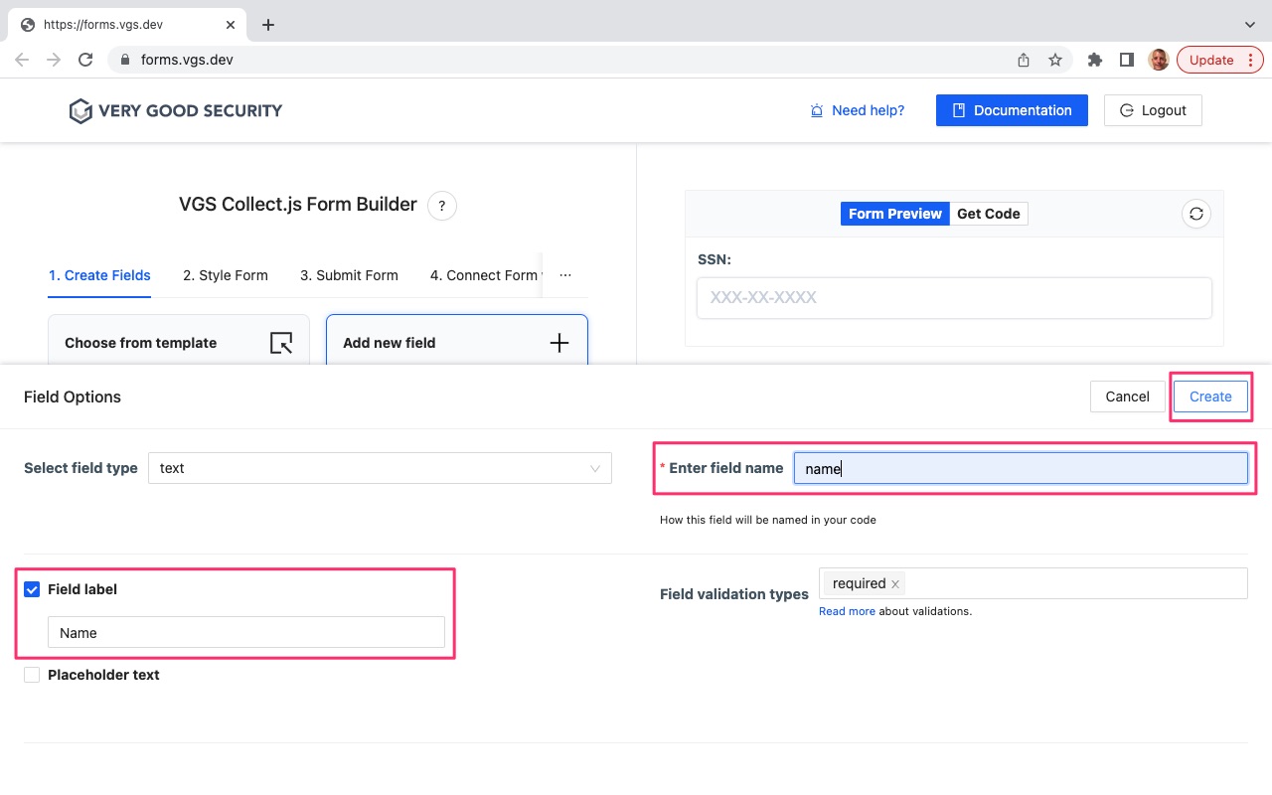
Task: Go back in browser history
Action: (x=22, y=60)
